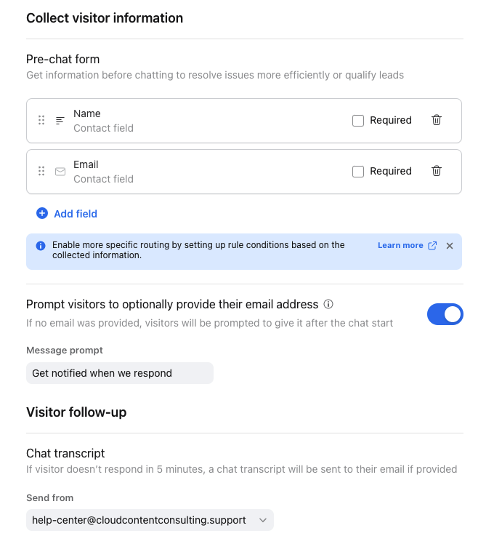Dismiss the routing info banner
494x544 pixels.
coord(450,246)
